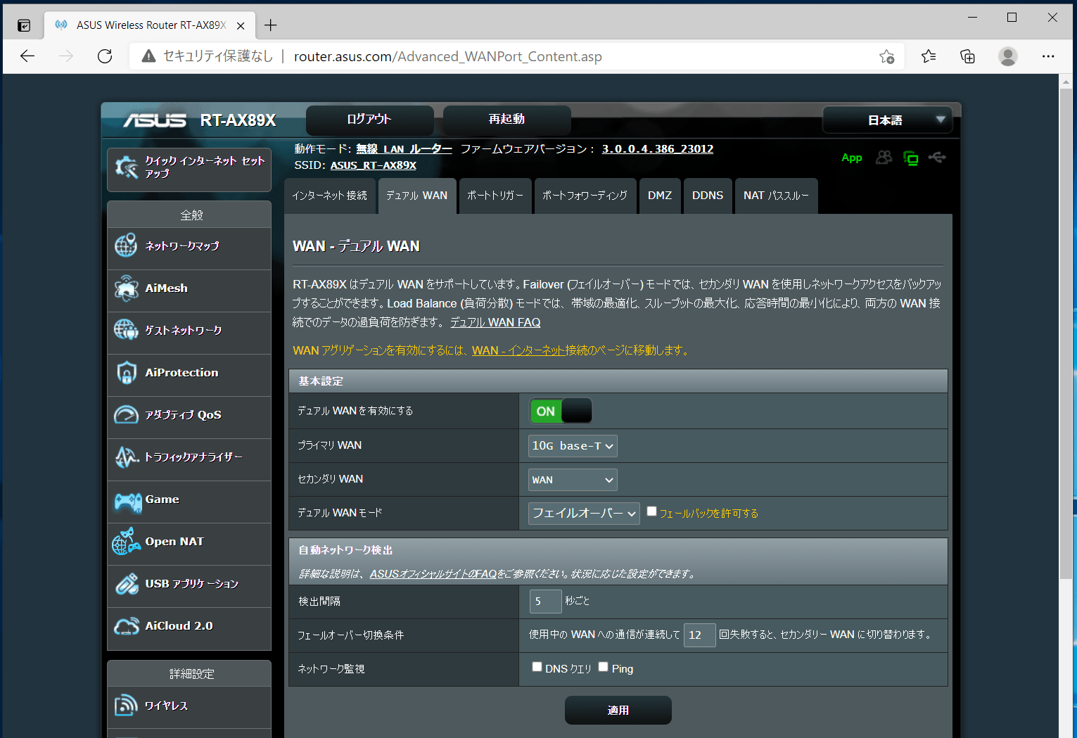
Task: Open the ASUS official site FAQ link
Action: tap(433, 574)
